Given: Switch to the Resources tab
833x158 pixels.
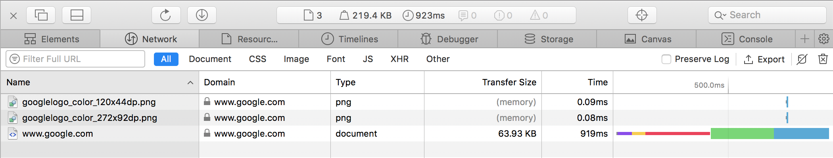Looking at the screenshot, I should [x=249, y=39].
